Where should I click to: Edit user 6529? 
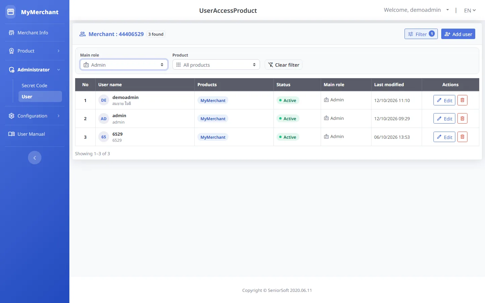point(444,137)
